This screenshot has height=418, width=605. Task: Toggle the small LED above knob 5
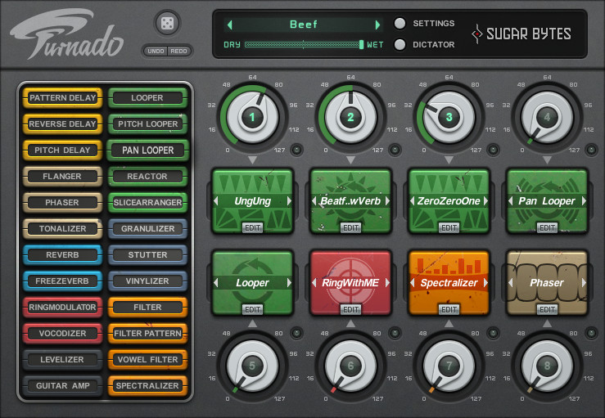tap(296, 333)
